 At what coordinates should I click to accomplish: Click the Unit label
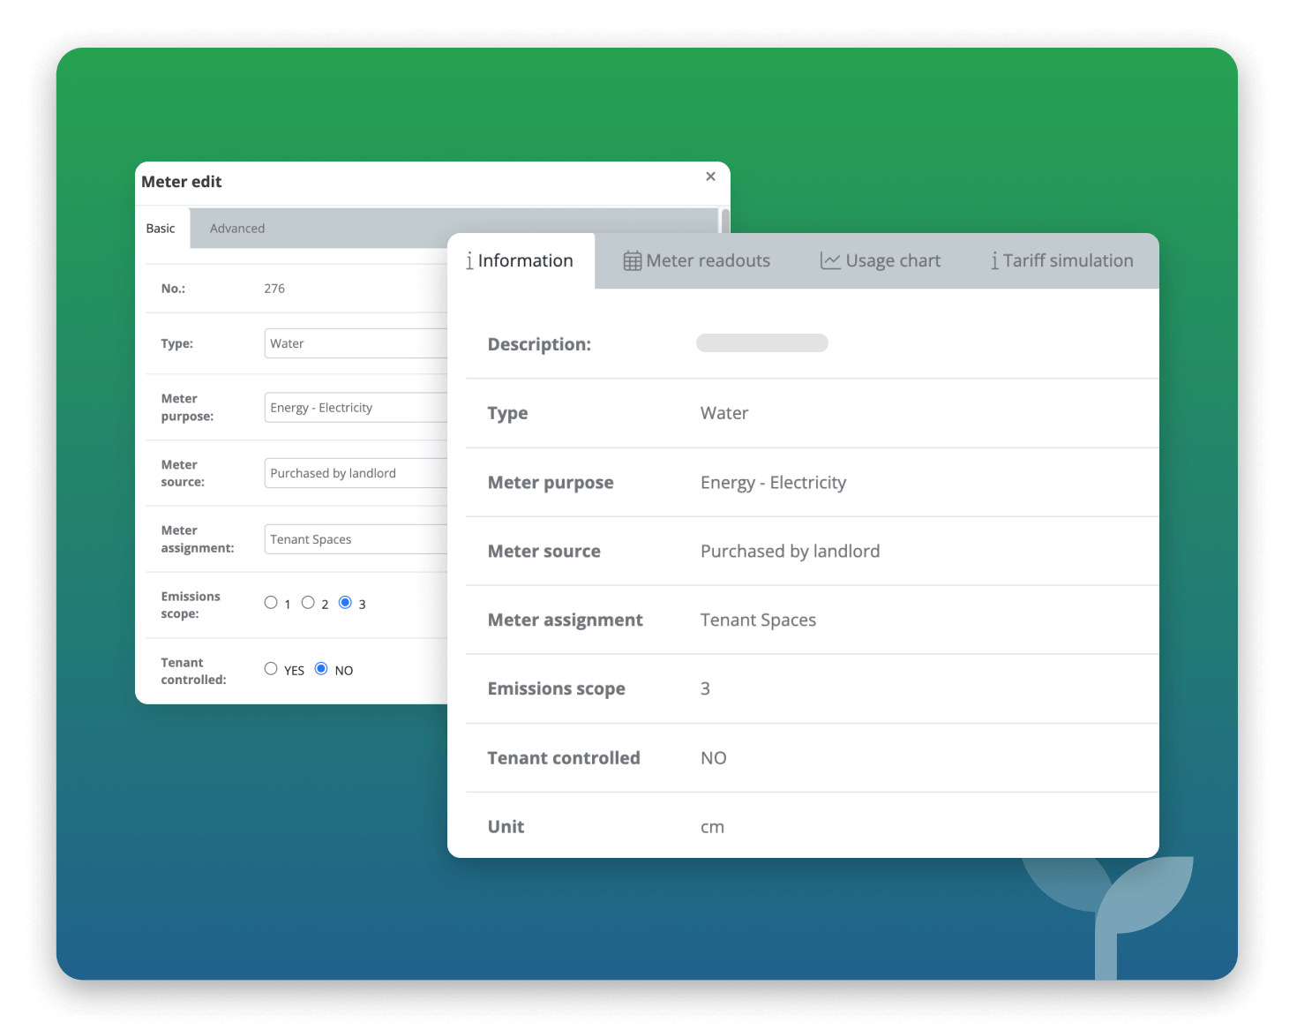point(506,827)
